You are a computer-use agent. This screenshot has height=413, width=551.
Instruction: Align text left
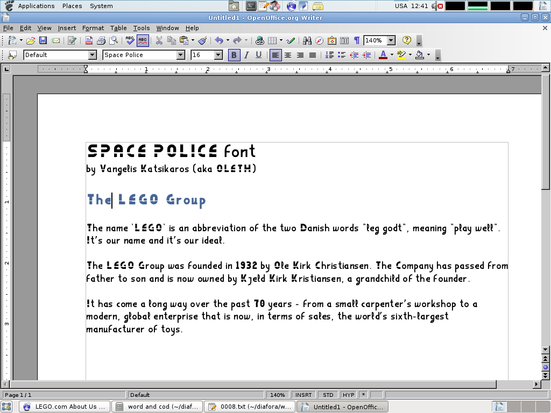click(x=275, y=55)
